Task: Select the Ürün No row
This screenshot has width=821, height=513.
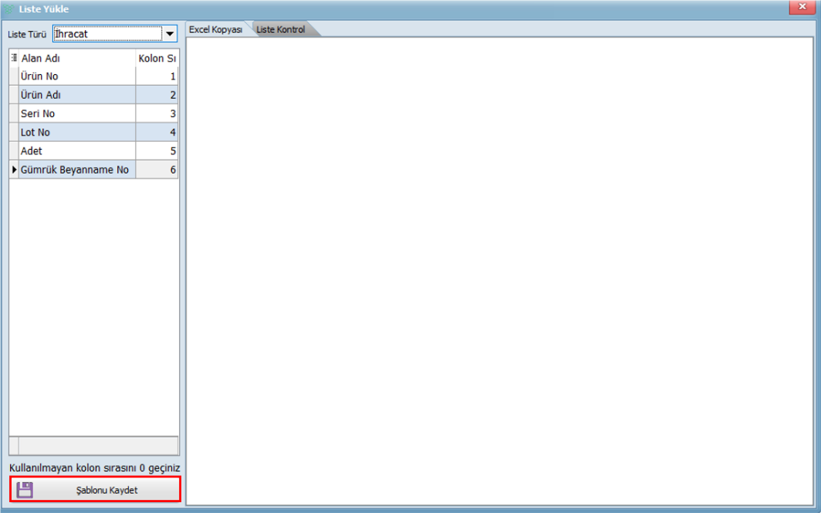Action: pyautogui.click(x=77, y=76)
